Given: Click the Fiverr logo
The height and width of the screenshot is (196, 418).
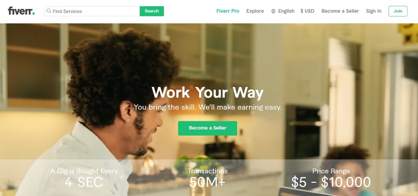Looking at the screenshot, I should (x=21, y=11).
